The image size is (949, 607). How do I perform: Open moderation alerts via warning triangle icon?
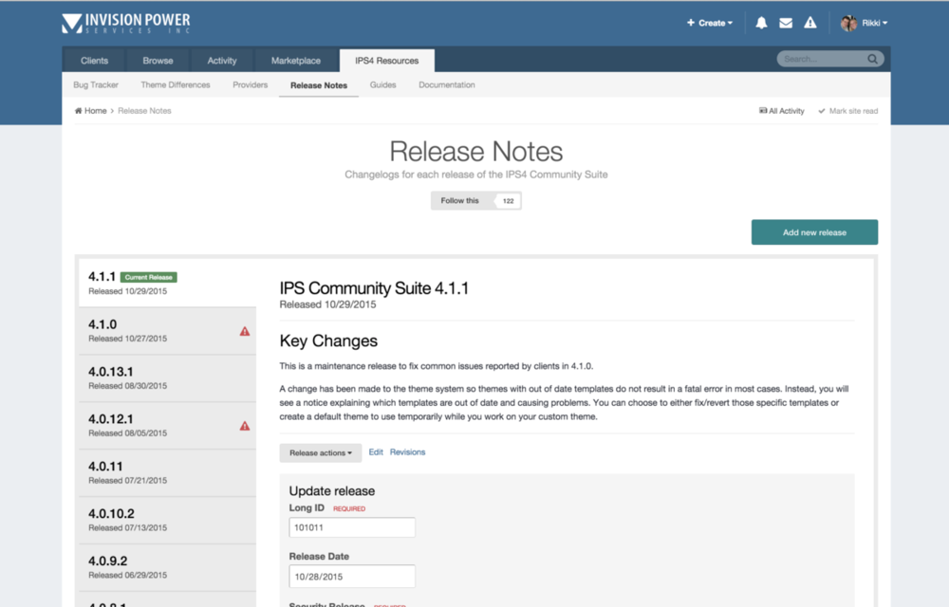pyautogui.click(x=809, y=22)
